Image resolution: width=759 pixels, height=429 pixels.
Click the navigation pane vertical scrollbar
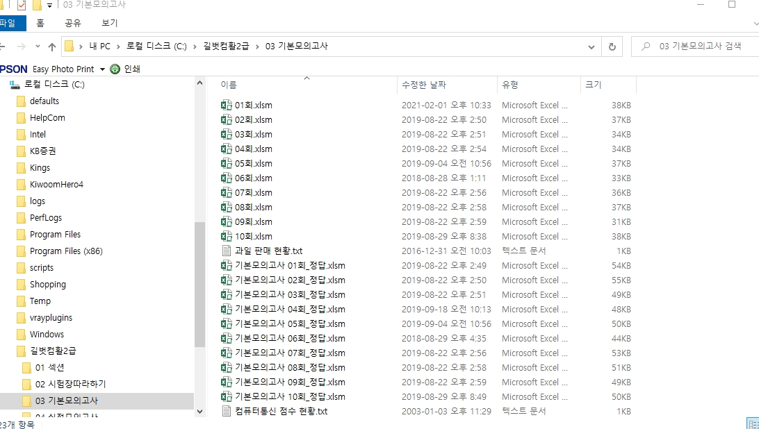click(199, 264)
